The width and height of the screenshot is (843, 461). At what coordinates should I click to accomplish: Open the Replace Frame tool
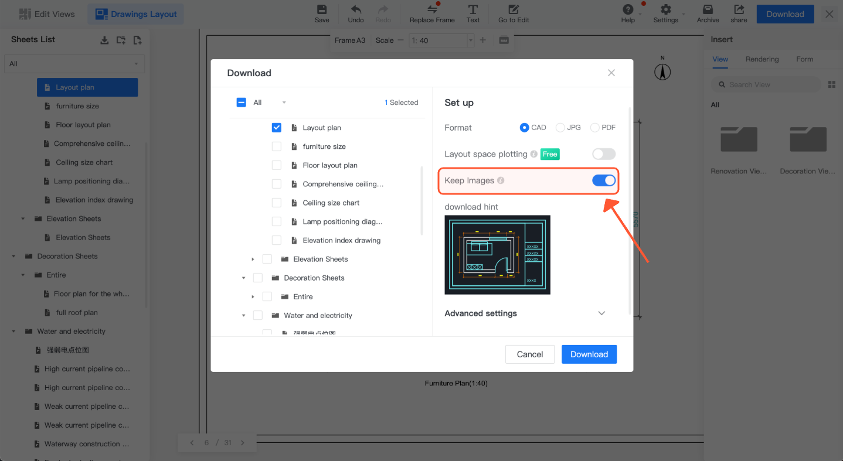click(x=432, y=10)
